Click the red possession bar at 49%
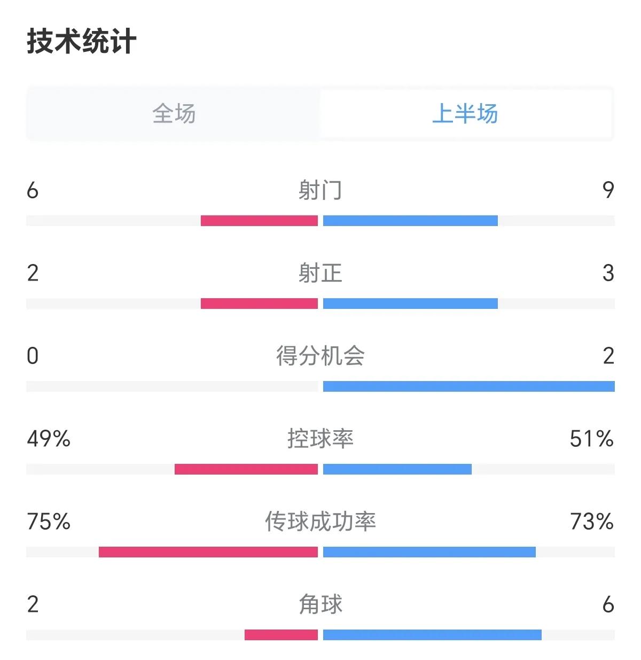 coord(246,468)
